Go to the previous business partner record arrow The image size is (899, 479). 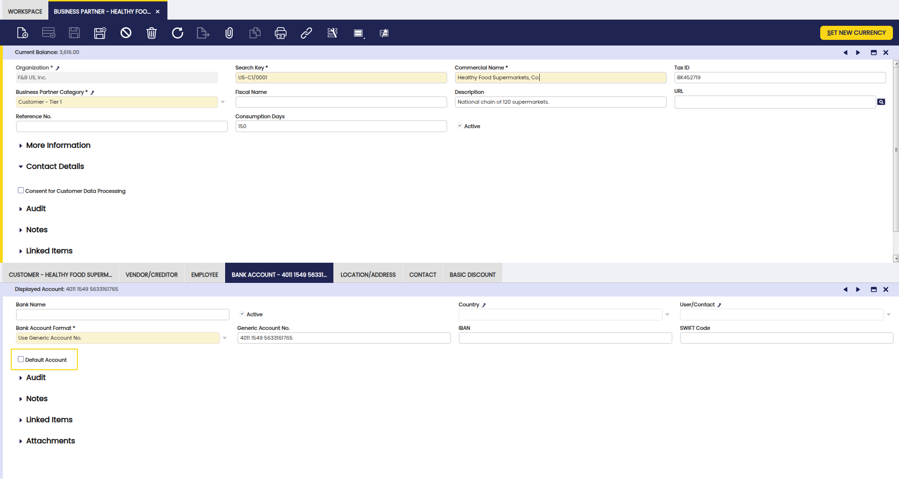846,53
